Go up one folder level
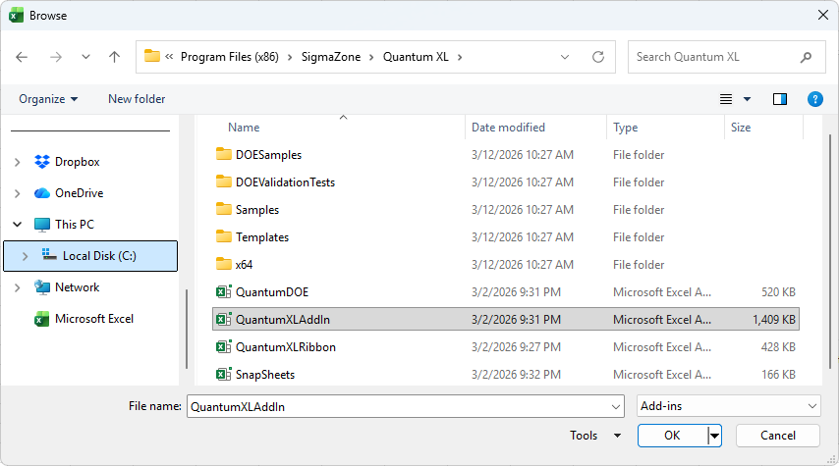The image size is (839, 466). 115,57
